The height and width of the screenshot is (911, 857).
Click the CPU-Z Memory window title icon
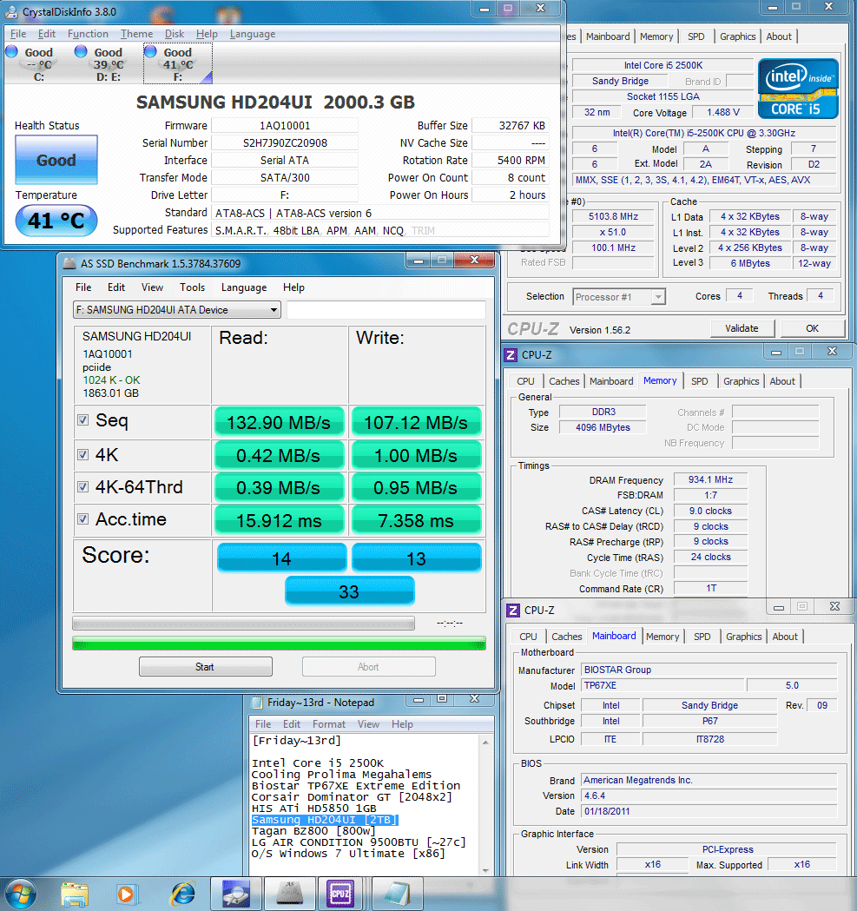pos(511,355)
